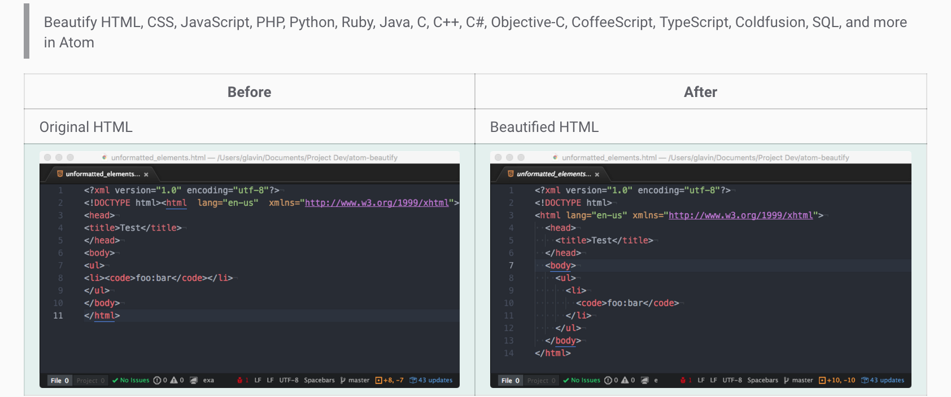Click the HTML5 file icon in After editor tab
951x397 pixels.
click(x=511, y=174)
